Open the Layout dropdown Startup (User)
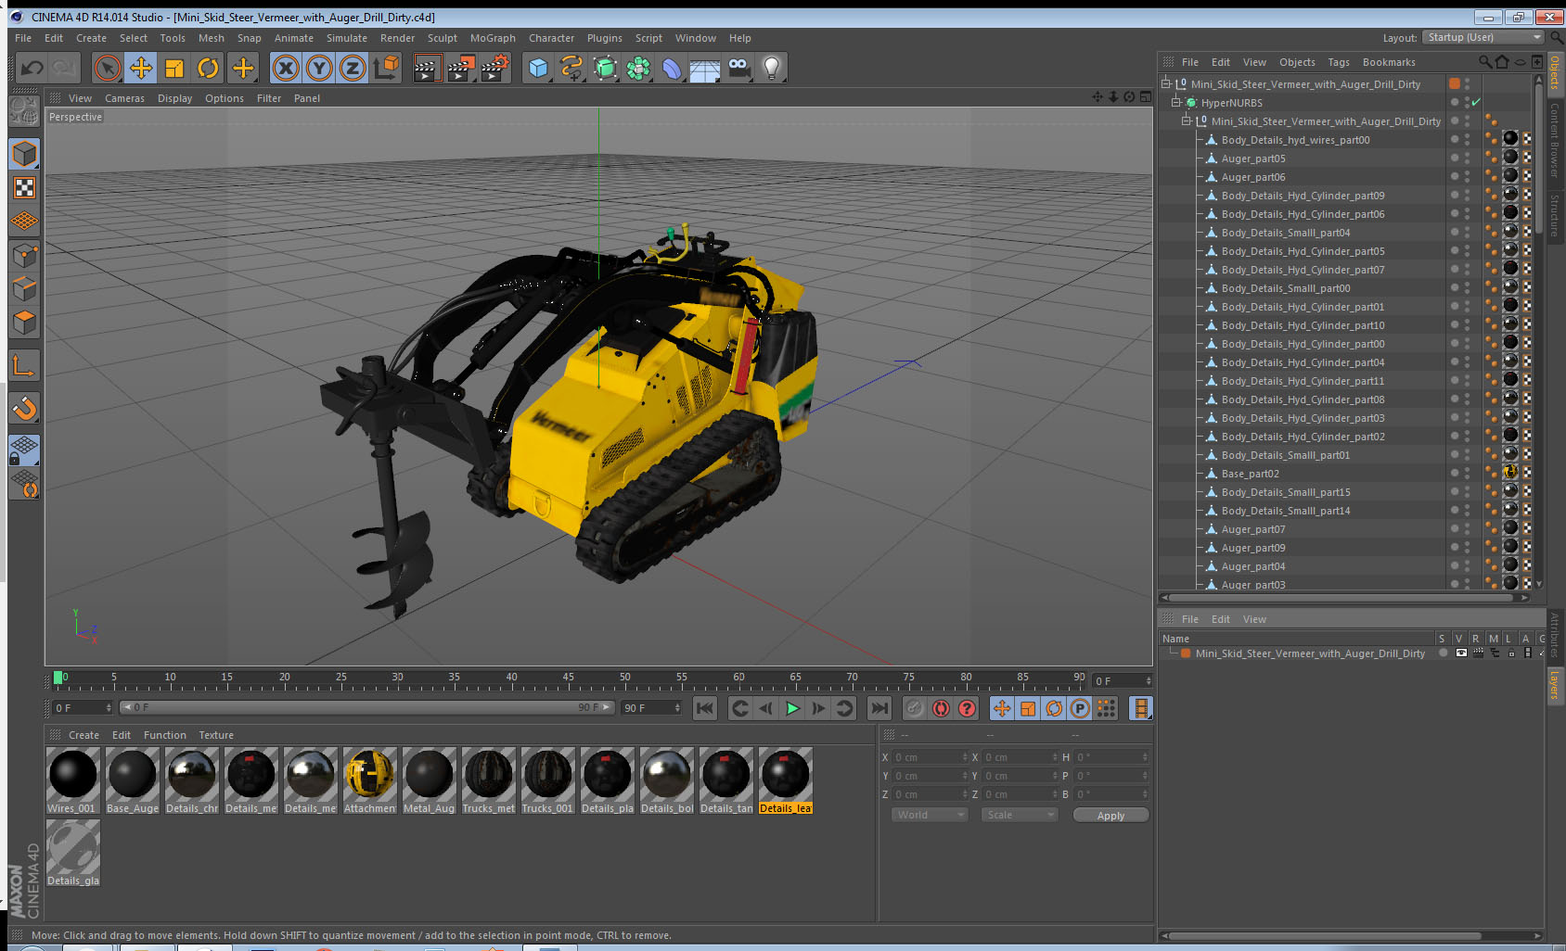Image resolution: width=1566 pixels, height=951 pixels. (1483, 37)
